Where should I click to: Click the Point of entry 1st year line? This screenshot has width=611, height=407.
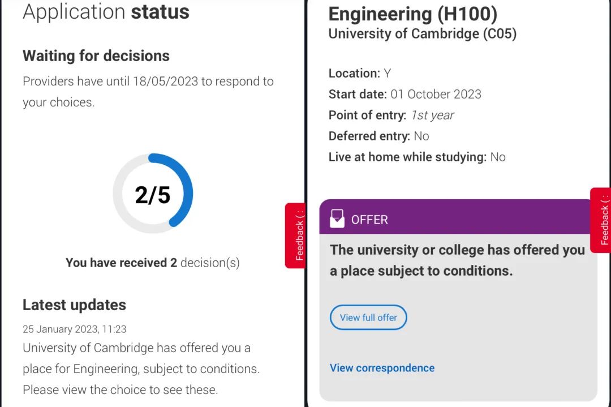(391, 115)
